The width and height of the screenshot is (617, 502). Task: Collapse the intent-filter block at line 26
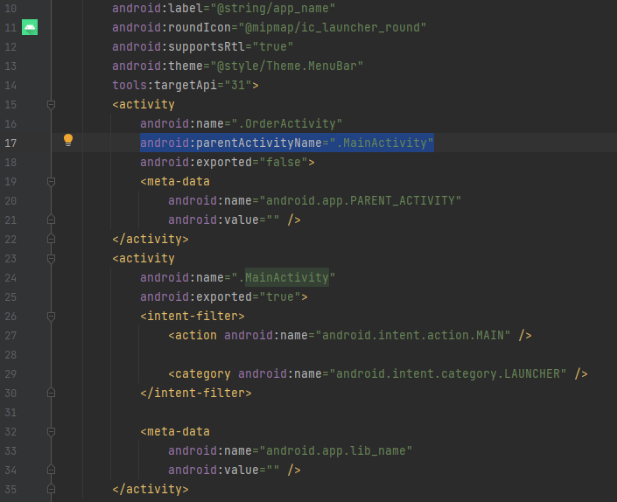[51, 316]
